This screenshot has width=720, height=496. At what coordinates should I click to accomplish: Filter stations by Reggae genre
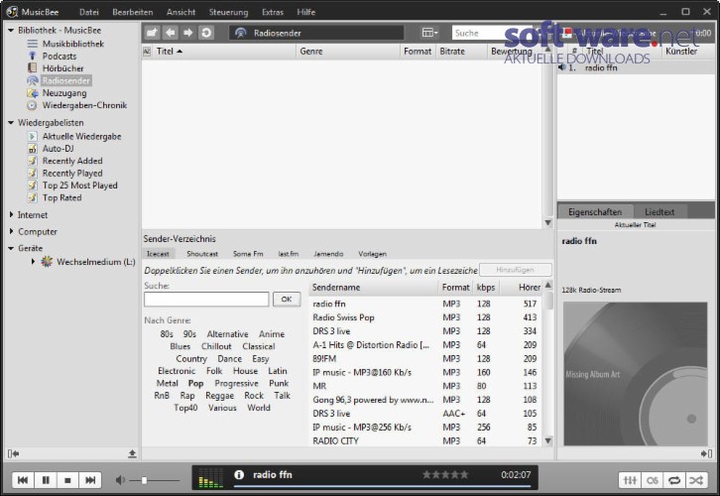click(219, 396)
